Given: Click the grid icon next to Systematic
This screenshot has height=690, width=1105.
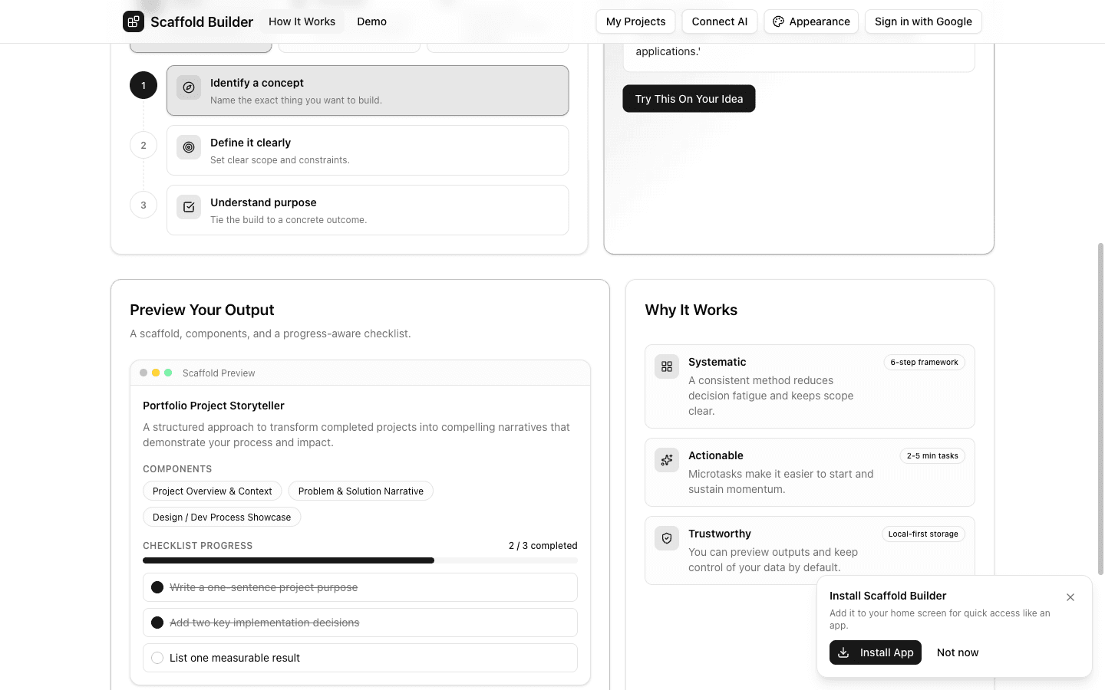Looking at the screenshot, I should tap(667, 366).
